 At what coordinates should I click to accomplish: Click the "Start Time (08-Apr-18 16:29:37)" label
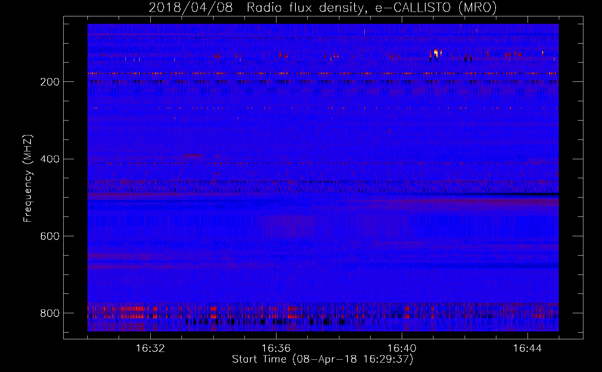click(323, 359)
